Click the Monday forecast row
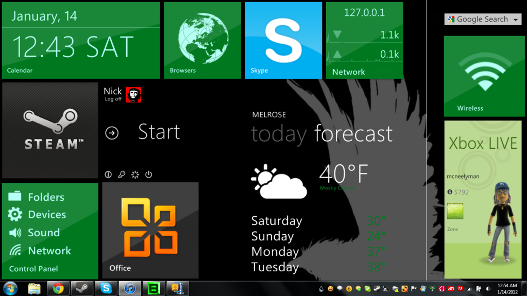 318,252
